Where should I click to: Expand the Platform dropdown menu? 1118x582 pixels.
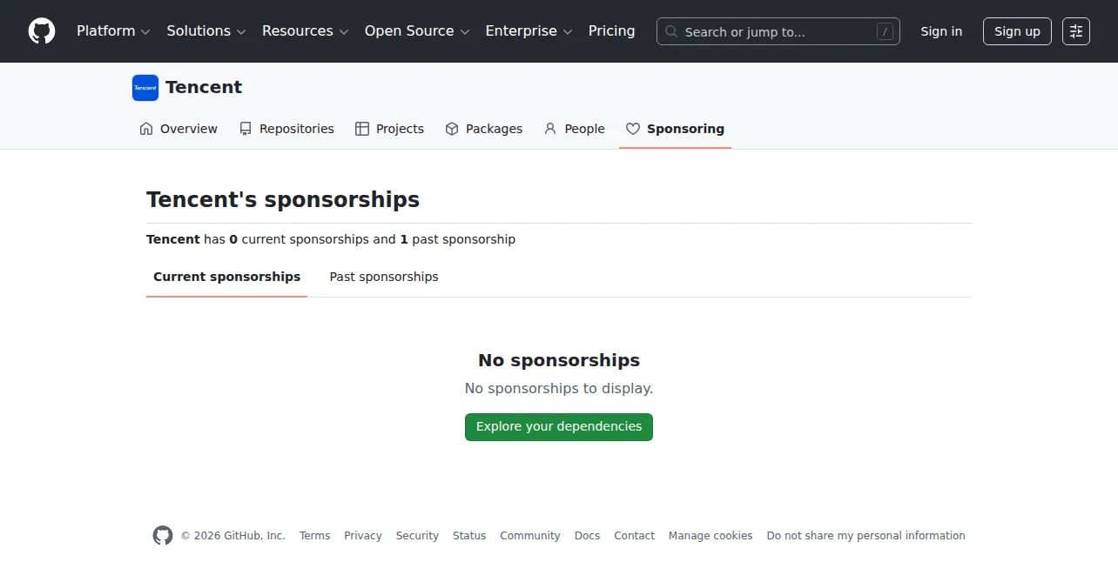(113, 31)
